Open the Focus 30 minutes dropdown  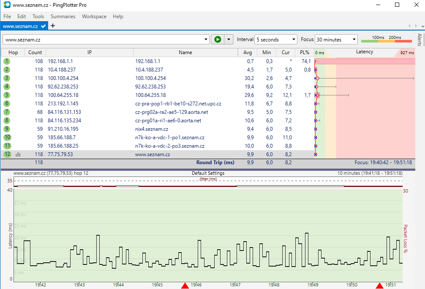pos(336,40)
